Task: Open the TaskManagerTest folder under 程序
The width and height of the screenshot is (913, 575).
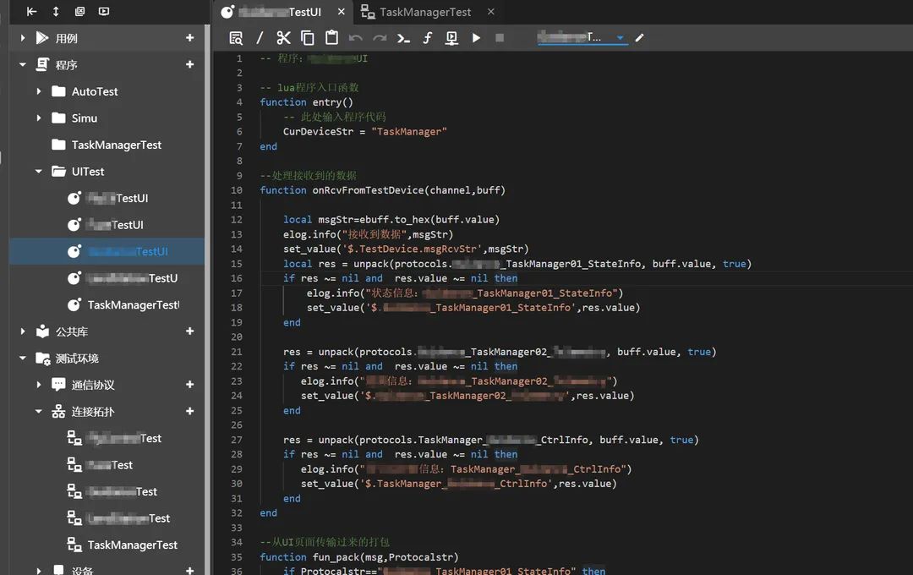Action: [x=117, y=145]
